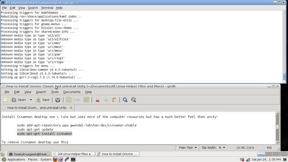Paste with the clipboard icon
The width and height of the screenshot is (288, 162).
pyautogui.click(x=114, y=100)
